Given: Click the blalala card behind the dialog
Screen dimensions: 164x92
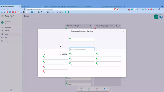Looking at the screenshot, I should click(79, 79).
